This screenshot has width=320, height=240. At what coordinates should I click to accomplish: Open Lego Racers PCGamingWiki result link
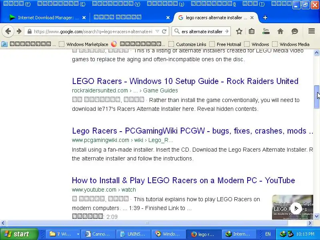tap(192, 131)
